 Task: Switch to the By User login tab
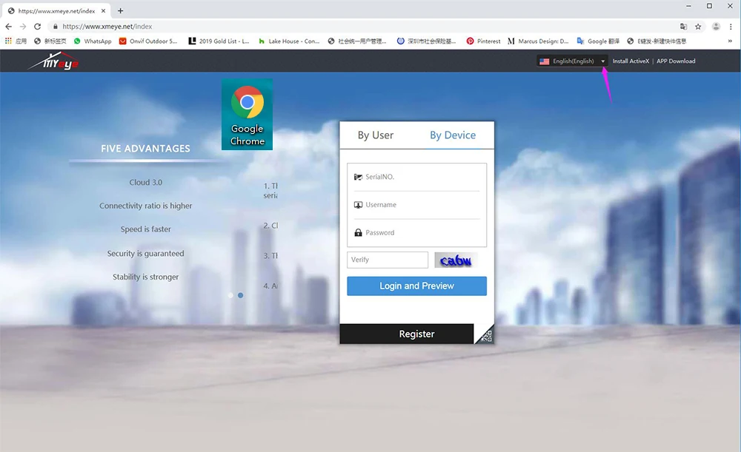coord(375,135)
